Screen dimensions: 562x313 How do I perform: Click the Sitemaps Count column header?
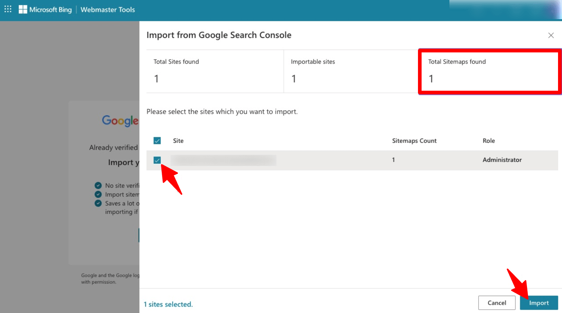click(x=414, y=141)
